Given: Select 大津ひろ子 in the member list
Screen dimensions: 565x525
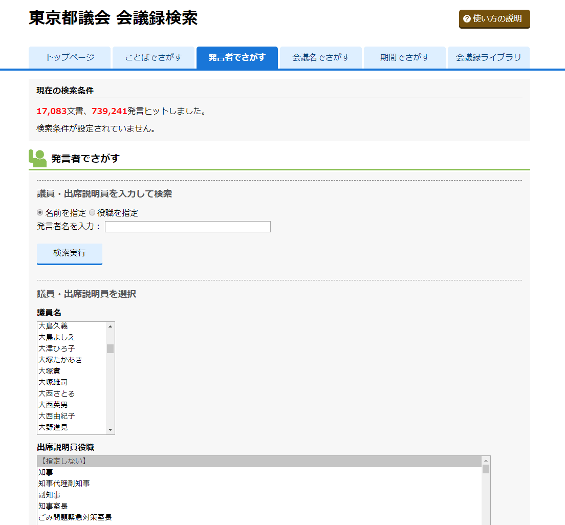Looking at the screenshot, I should (x=72, y=348).
